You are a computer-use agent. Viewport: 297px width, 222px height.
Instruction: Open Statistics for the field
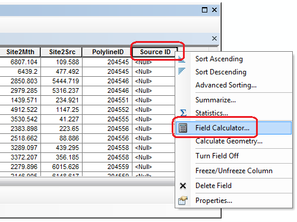211,113
